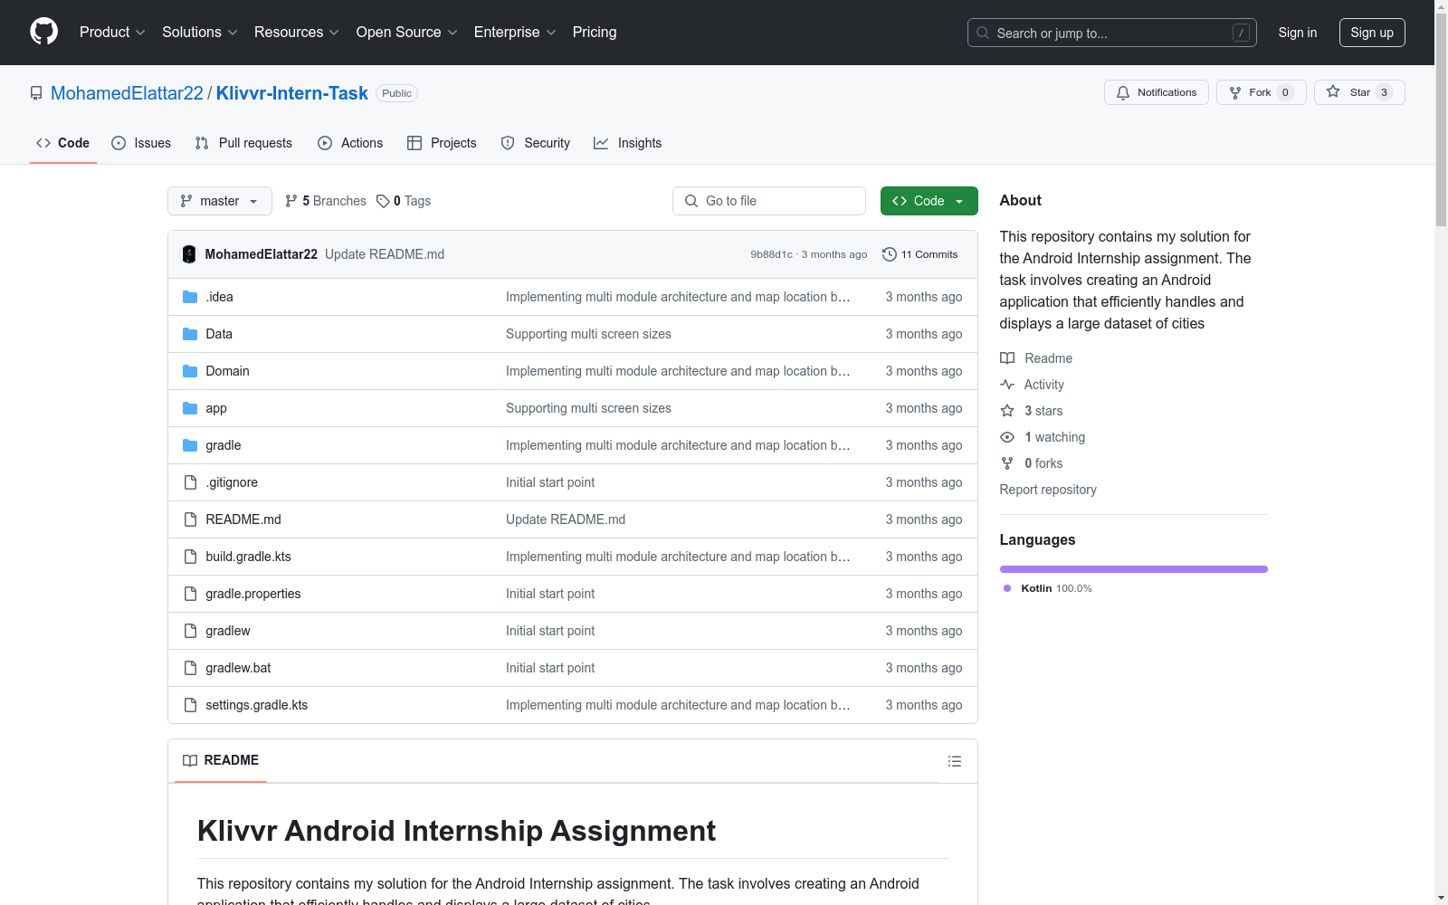Click the README tab heading
Viewport: 1448px width, 905px height.
[x=221, y=760]
